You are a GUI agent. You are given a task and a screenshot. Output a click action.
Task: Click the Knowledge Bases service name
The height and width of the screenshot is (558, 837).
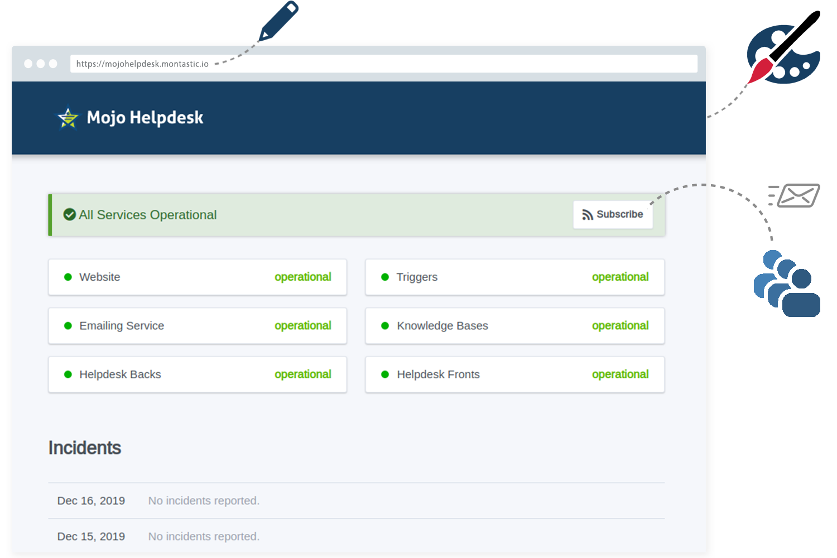(442, 326)
